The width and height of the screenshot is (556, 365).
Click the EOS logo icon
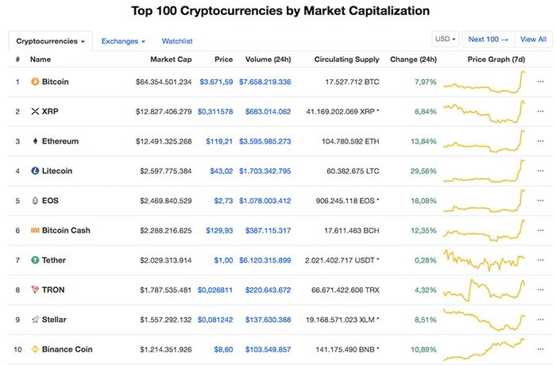[34, 201]
